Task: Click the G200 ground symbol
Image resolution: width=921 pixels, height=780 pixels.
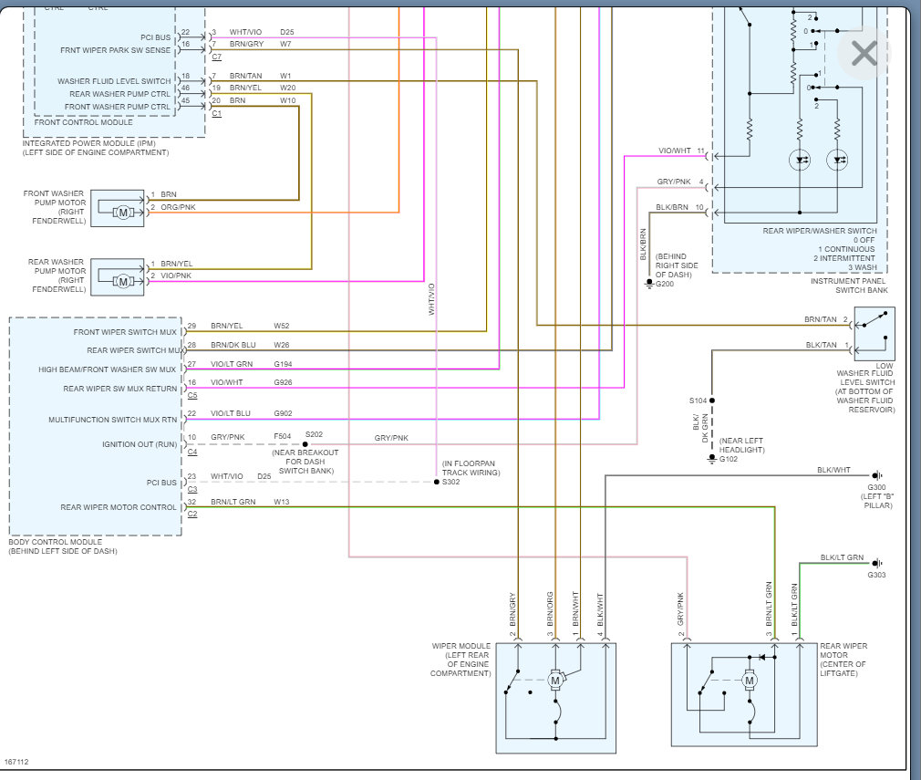Action: pos(649,284)
